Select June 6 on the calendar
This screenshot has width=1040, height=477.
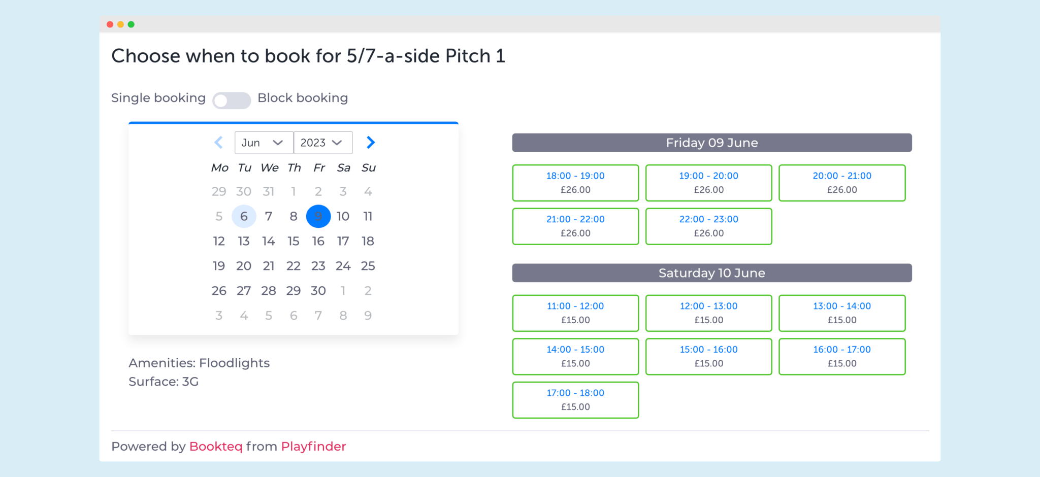pyautogui.click(x=244, y=216)
